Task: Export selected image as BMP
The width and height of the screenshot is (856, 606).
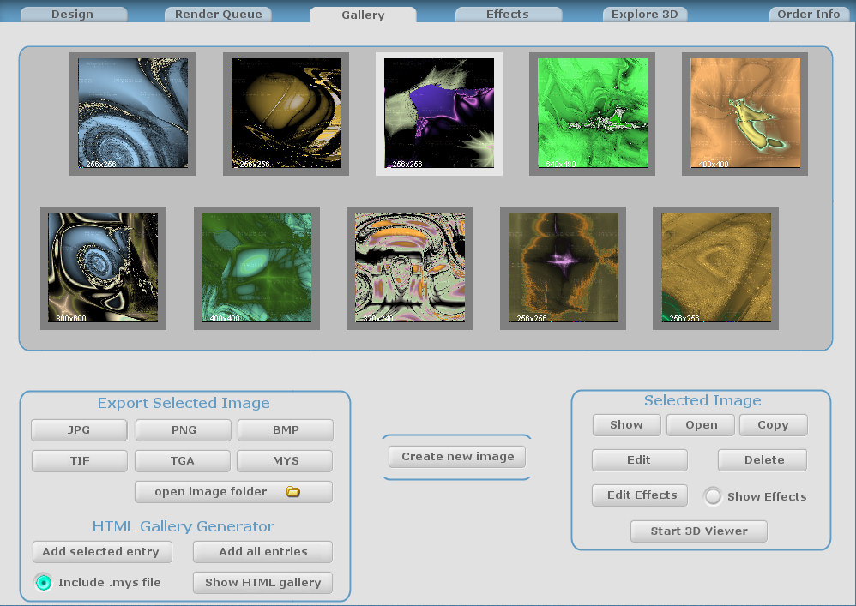Action: pos(286,429)
